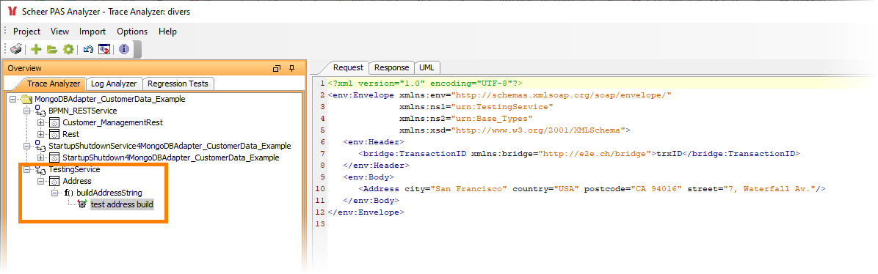Click the purple info toolbar icon
This screenshot has width=878, height=274.
click(x=124, y=49)
